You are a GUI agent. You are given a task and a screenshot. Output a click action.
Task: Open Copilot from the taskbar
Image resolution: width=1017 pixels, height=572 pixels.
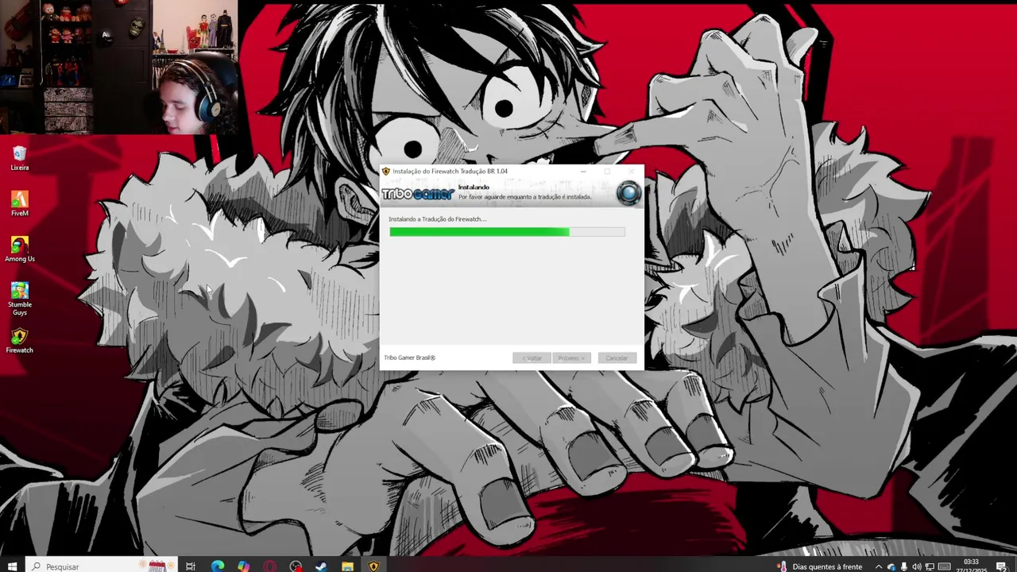pos(243,566)
